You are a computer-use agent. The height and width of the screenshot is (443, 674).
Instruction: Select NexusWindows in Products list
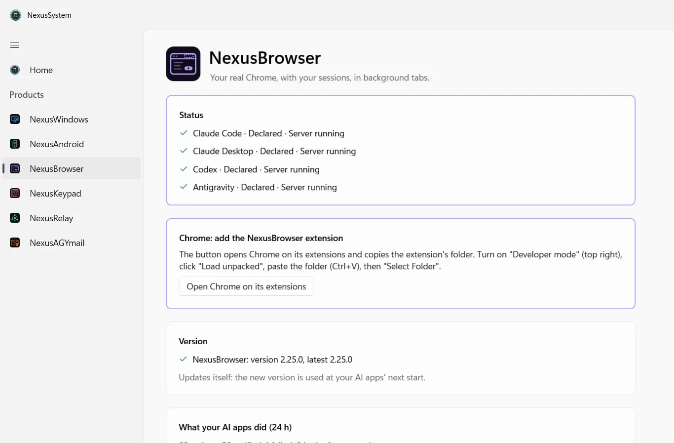pyautogui.click(x=72, y=119)
